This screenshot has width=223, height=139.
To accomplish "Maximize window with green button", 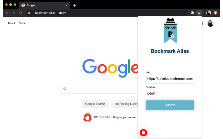I will [x=15, y=5].
